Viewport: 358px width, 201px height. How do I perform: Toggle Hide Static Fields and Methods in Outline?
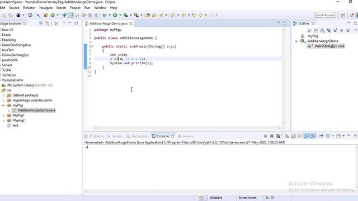335,30
